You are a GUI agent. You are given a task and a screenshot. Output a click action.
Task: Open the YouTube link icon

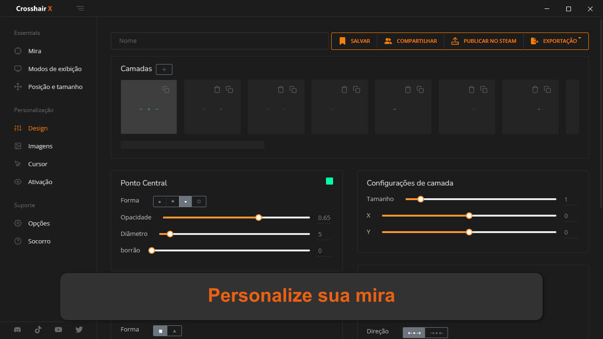point(58,330)
